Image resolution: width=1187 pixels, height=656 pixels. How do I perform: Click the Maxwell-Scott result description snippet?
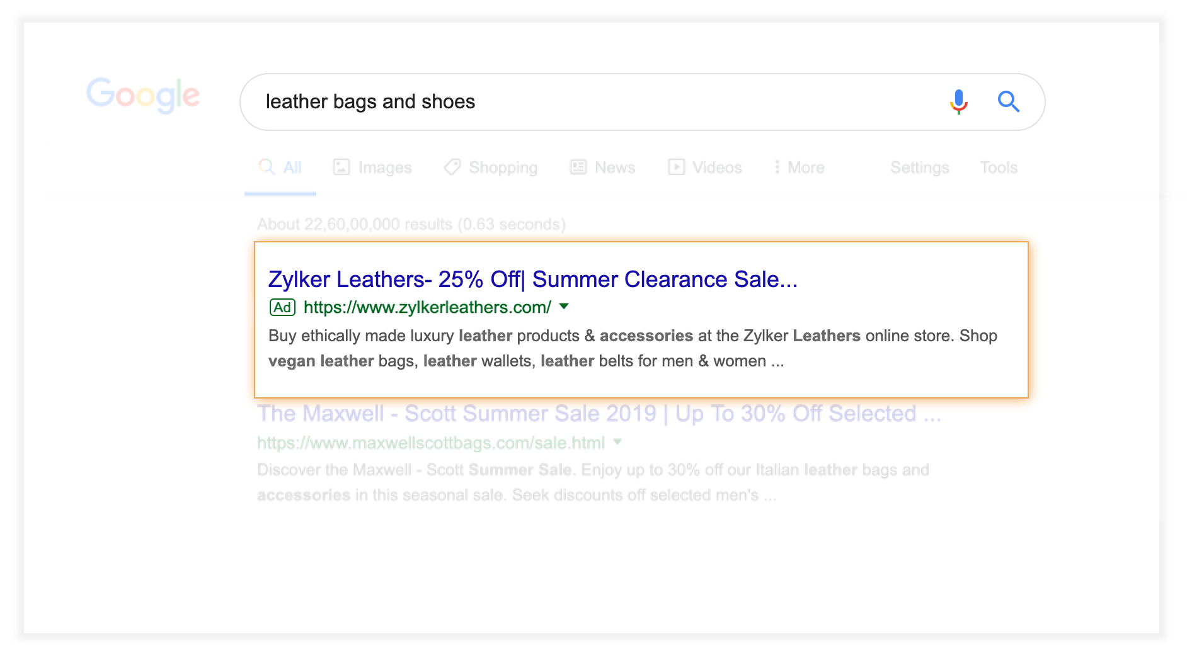click(593, 482)
